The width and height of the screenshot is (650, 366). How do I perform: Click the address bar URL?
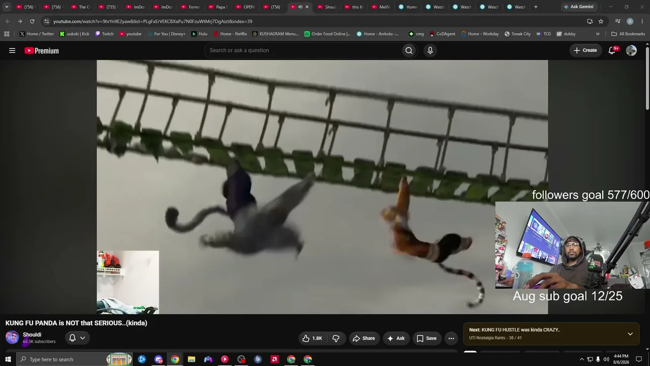pos(153,21)
